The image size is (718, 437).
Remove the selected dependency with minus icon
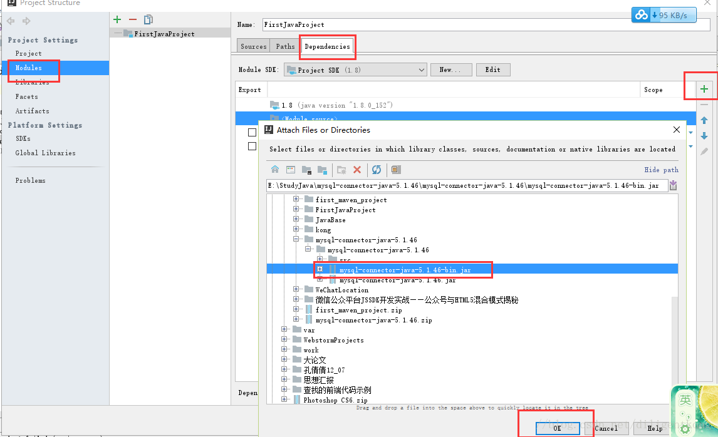coord(704,105)
